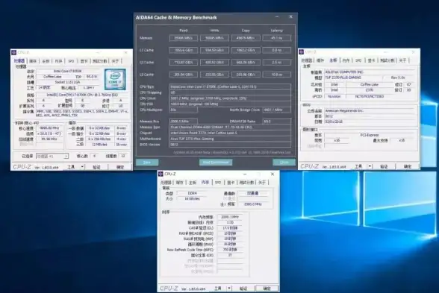Switch to 处理器 tab in CPU-Z mainboard window
Image resolution: width=439 pixels, height=293 pixels.
pos(307,60)
